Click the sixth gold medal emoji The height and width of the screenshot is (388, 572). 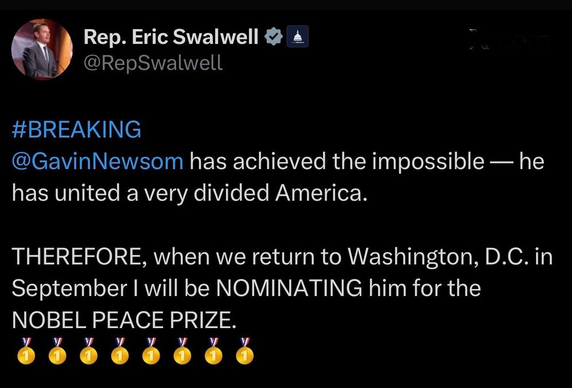point(182,351)
